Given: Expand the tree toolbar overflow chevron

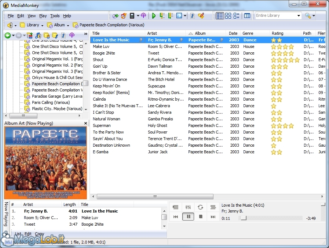Looking at the screenshot, I should coord(85,34).
